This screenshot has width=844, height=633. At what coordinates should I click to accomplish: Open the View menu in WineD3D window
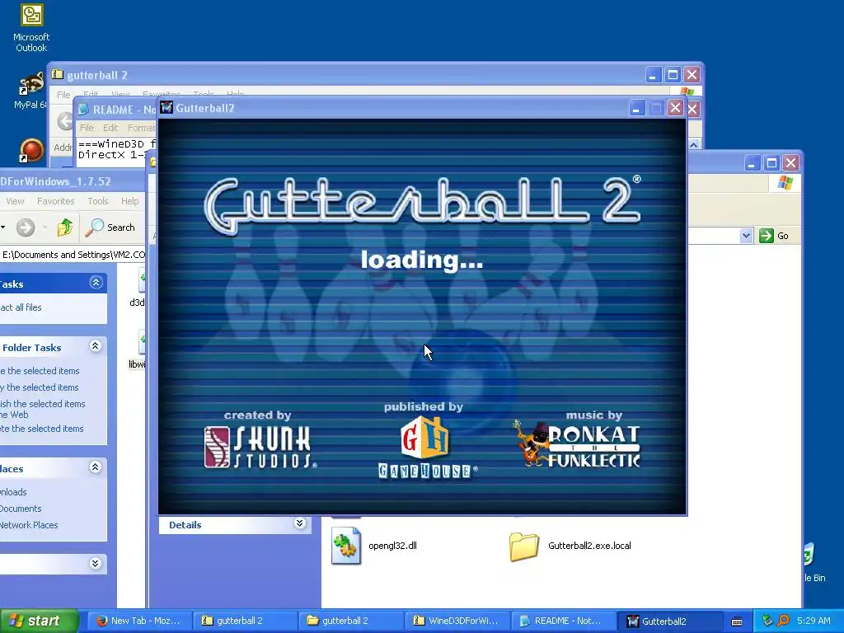pyautogui.click(x=15, y=201)
